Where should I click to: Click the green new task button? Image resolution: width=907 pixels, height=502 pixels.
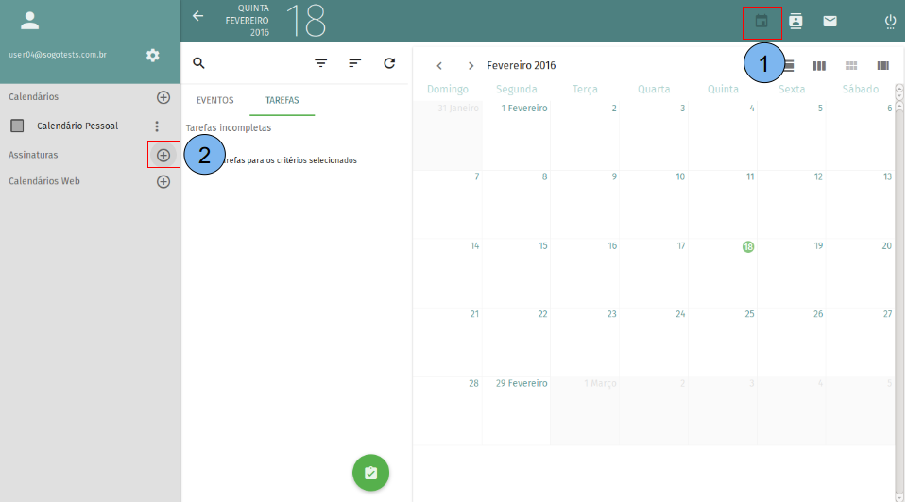pyautogui.click(x=370, y=473)
